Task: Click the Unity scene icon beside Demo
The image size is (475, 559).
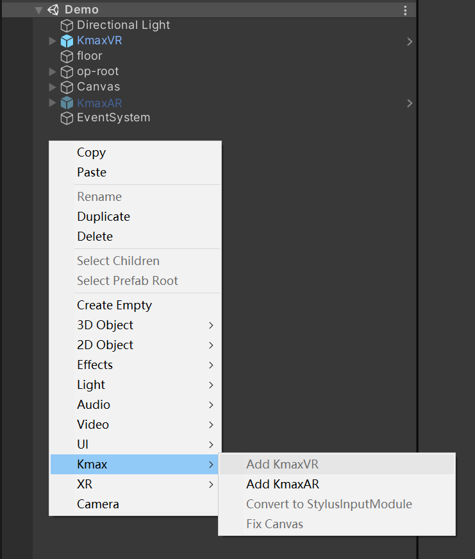Action: tap(53, 10)
